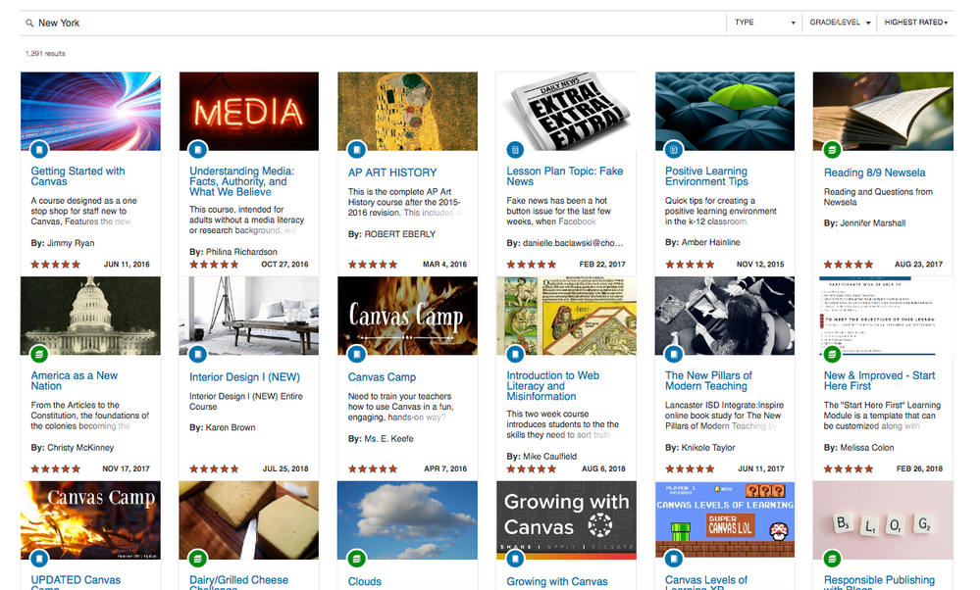The height and width of the screenshot is (590, 980).
Task: Open America as a New Nation
Action: click(75, 380)
